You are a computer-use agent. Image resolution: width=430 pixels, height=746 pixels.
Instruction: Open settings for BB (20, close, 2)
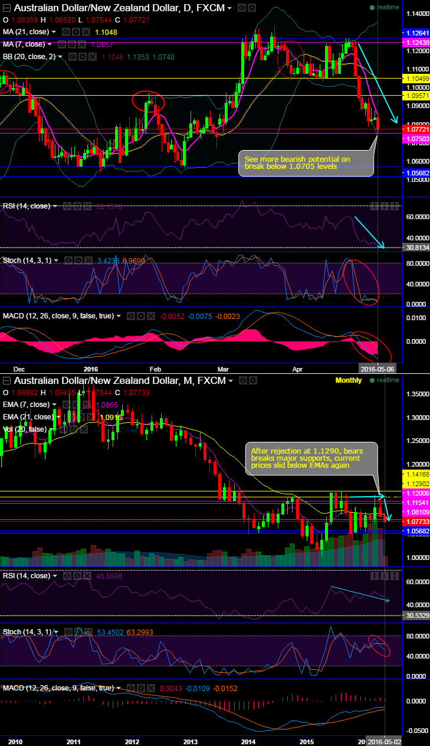click(83, 57)
